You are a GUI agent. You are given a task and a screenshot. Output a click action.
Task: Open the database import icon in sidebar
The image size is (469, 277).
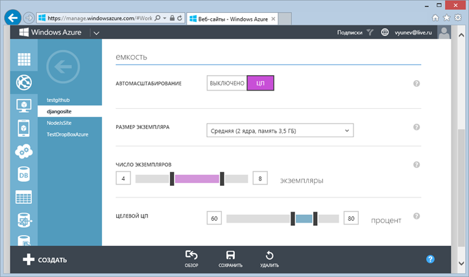click(x=25, y=220)
